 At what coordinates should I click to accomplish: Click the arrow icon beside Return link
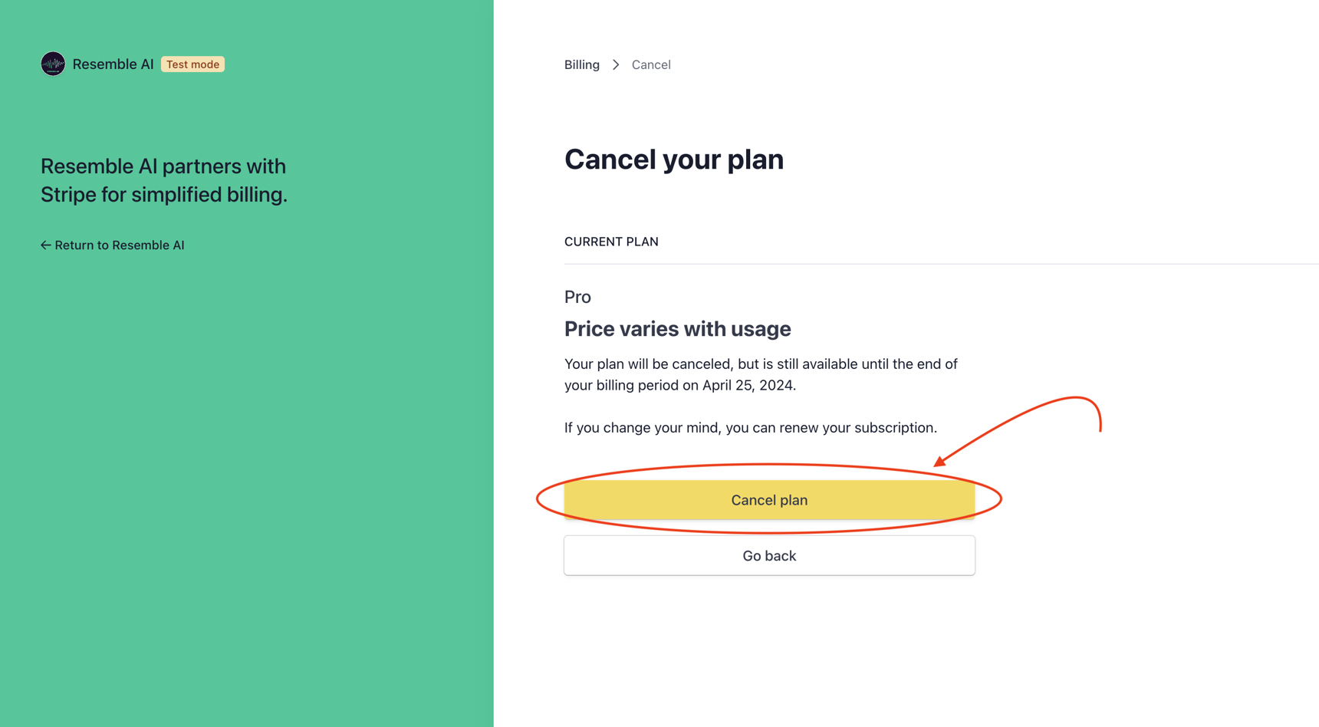click(x=46, y=245)
